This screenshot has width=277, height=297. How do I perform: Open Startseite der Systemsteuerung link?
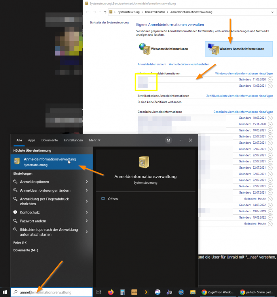click(109, 23)
